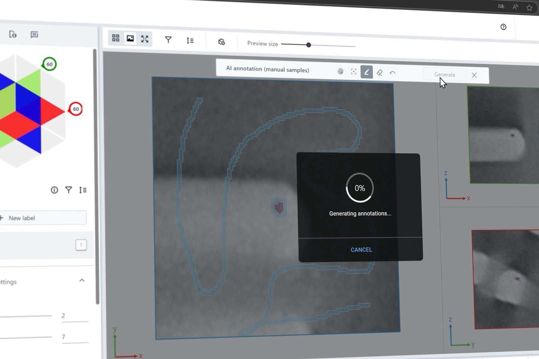Open the browser read aloud icon
This screenshot has width=539, height=359.
(x=515, y=7)
